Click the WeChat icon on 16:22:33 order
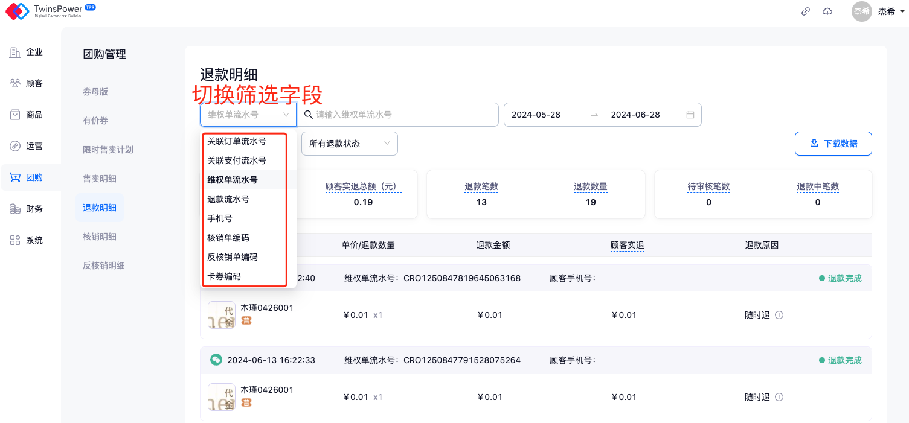 pyautogui.click(x=216, y=360)
